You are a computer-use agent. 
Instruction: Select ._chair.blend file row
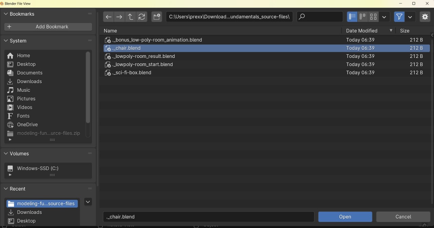pos(266,48)
